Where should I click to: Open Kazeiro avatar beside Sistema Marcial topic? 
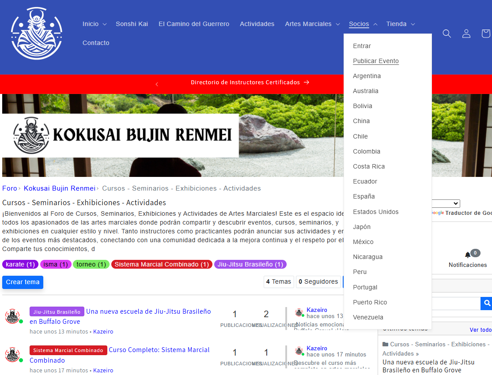pos(13,355)
